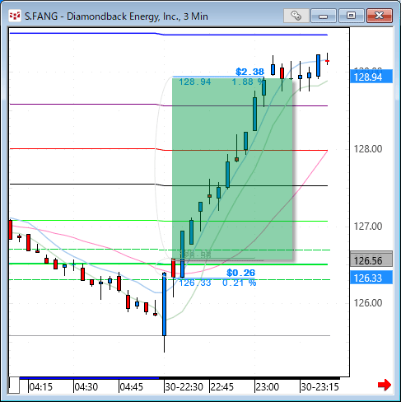This screenshot has width=401, height=402.
Task: Minimize the S.FANG chart window
Action: click(x=324, y=16)
